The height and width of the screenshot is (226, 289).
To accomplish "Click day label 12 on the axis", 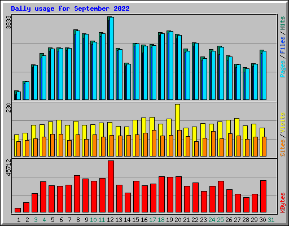I will [x=110, y=220].
